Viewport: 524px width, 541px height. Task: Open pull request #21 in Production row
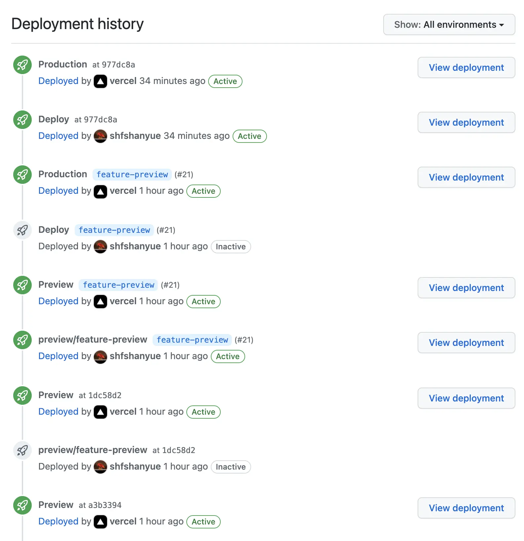pyautogui.click(x=184, y=175)
